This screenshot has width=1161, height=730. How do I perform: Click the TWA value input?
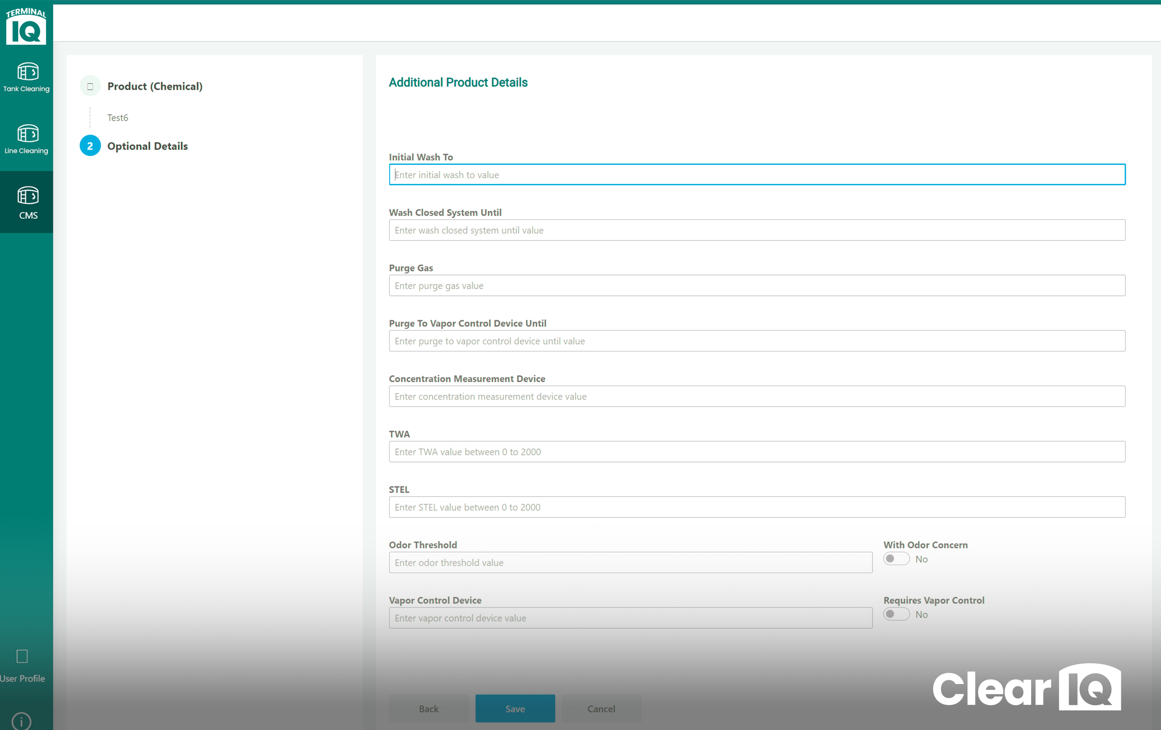click(x=757, y=451)
